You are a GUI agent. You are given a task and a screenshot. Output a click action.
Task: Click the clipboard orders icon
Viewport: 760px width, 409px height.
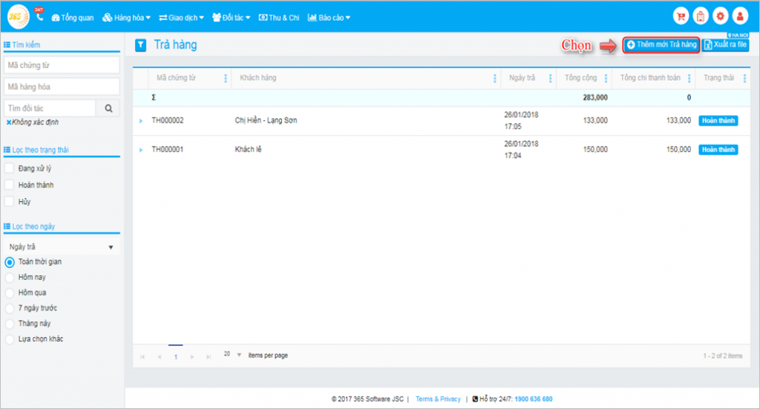pyautogui.click(x=701, y=16)
